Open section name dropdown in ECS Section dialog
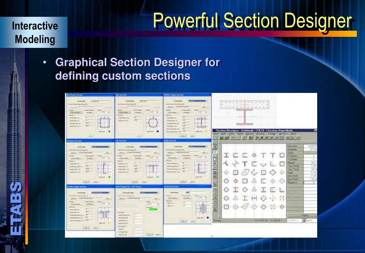Viewport: 365px width, 253px height. [x=158, y=193]
